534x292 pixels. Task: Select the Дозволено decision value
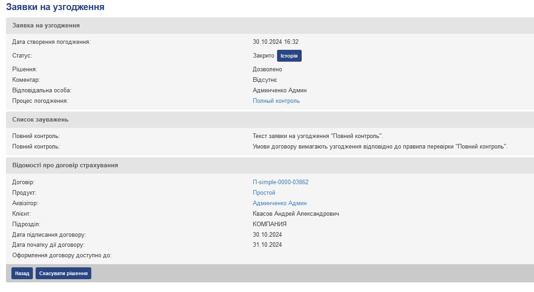267,69
